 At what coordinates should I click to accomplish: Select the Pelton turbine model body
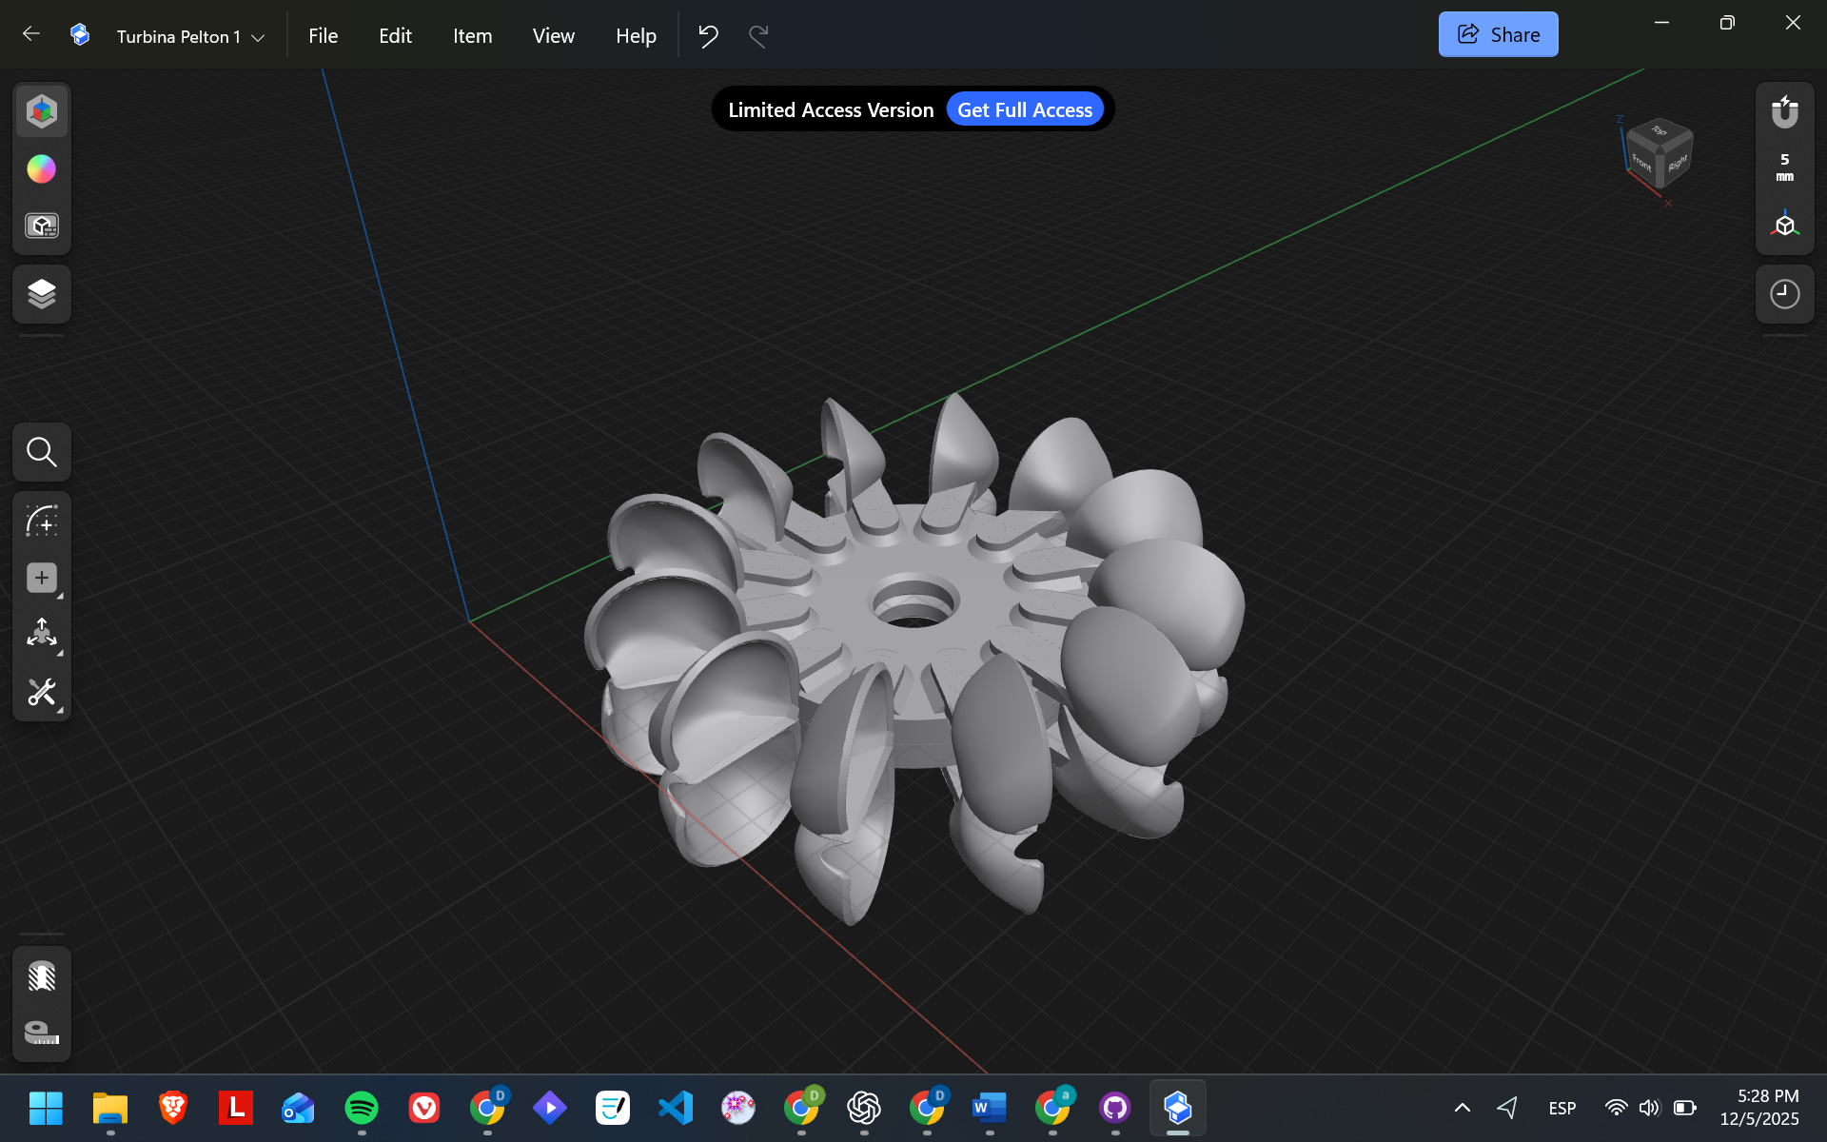pos(913,657)
